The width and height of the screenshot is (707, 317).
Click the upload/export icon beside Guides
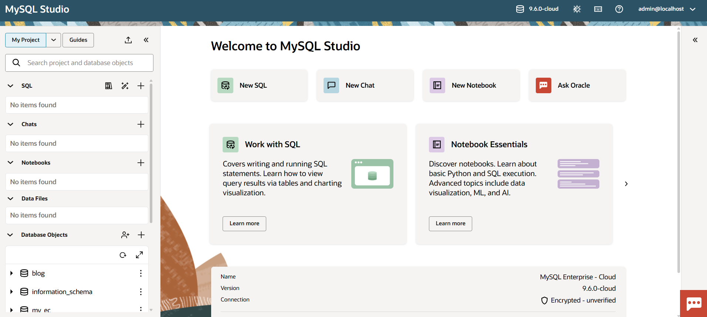pyautogui.click(x=128, y=40)
